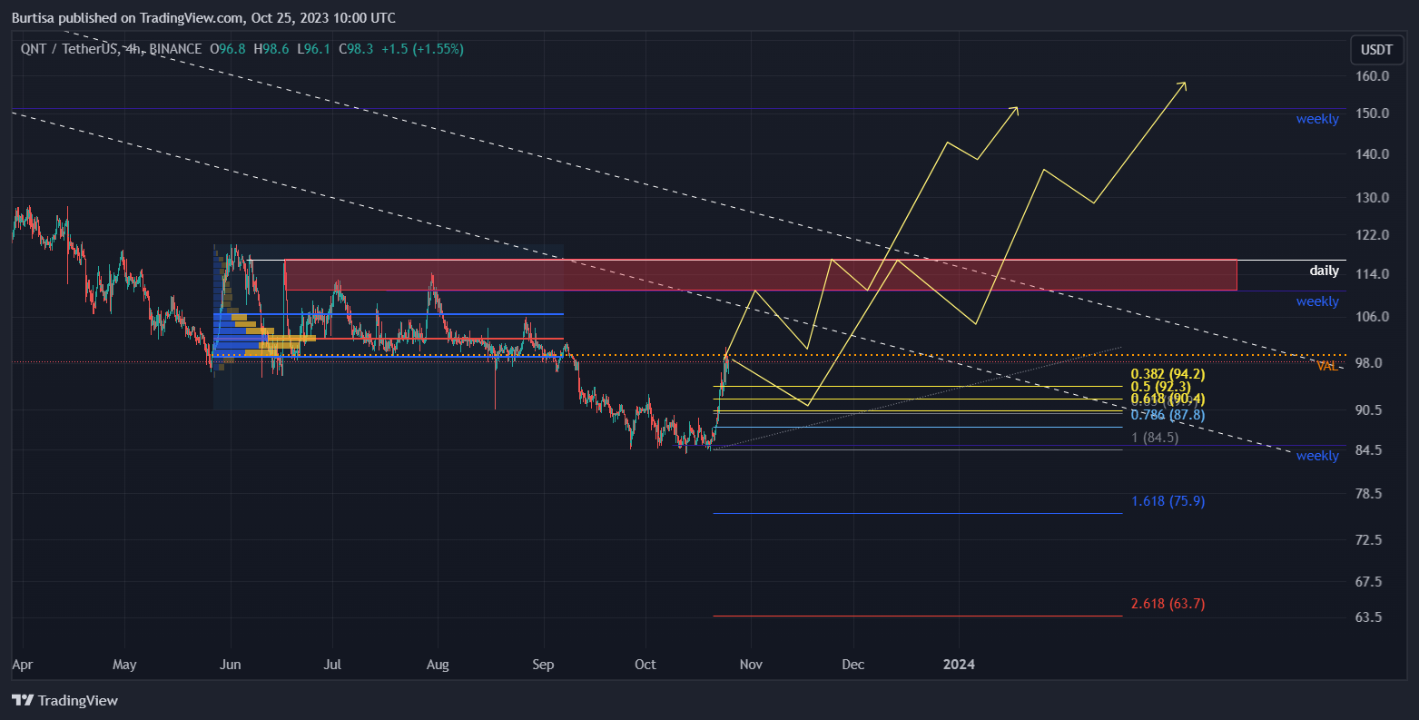
Task: Click the weekly label beside the 84.5 level
Action: [x=1317, y=456]
